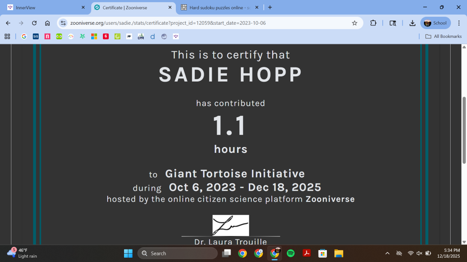The image size is (467, 262).
Task: Click 'Giant Tortoise Initiative' project name
Action: pos(235,174)
